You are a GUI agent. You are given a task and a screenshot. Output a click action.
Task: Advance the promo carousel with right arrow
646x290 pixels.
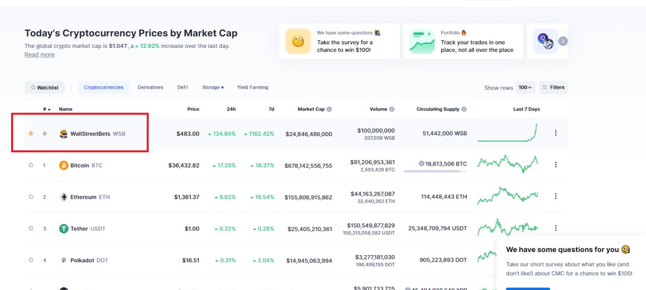click(x=563, y=41)
